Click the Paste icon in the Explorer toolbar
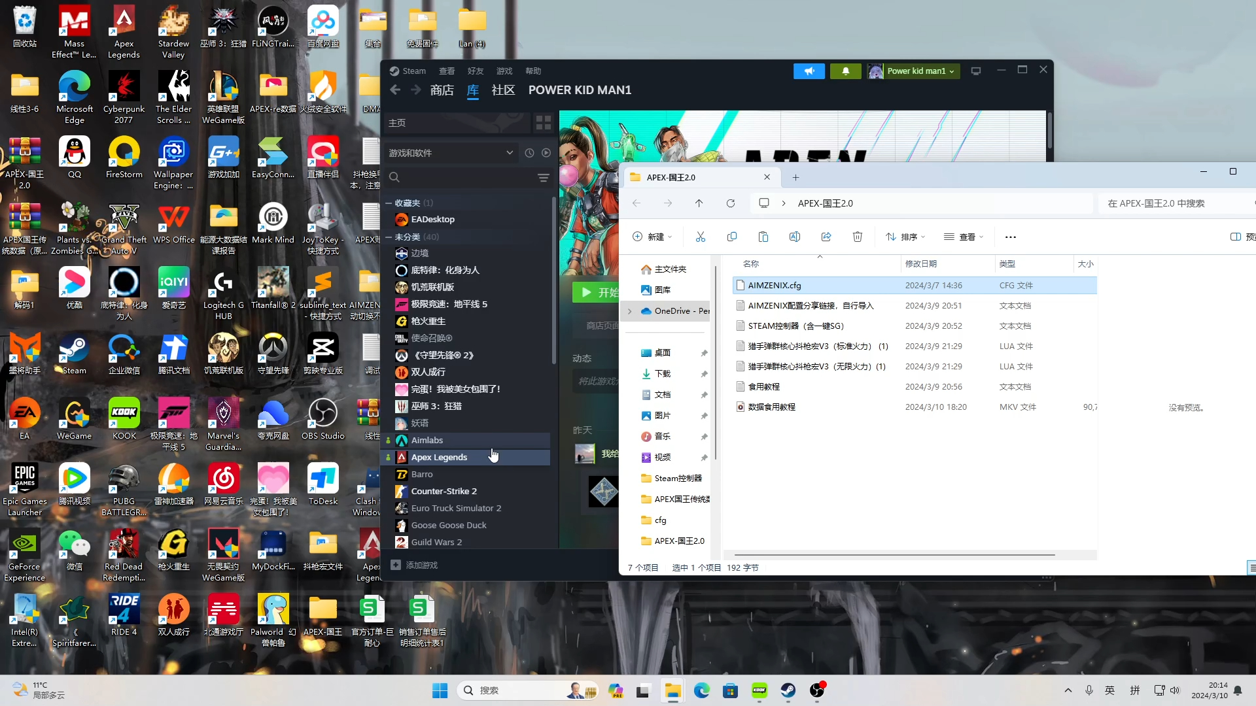This screenshot has height=706, width=1256. (x=763, y=237)
